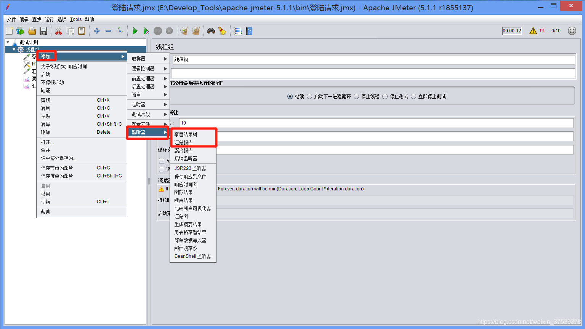Select the 立即停止测试 radio button
The width and height of the screenshot is (585, 329).
[x=414, y=96]
